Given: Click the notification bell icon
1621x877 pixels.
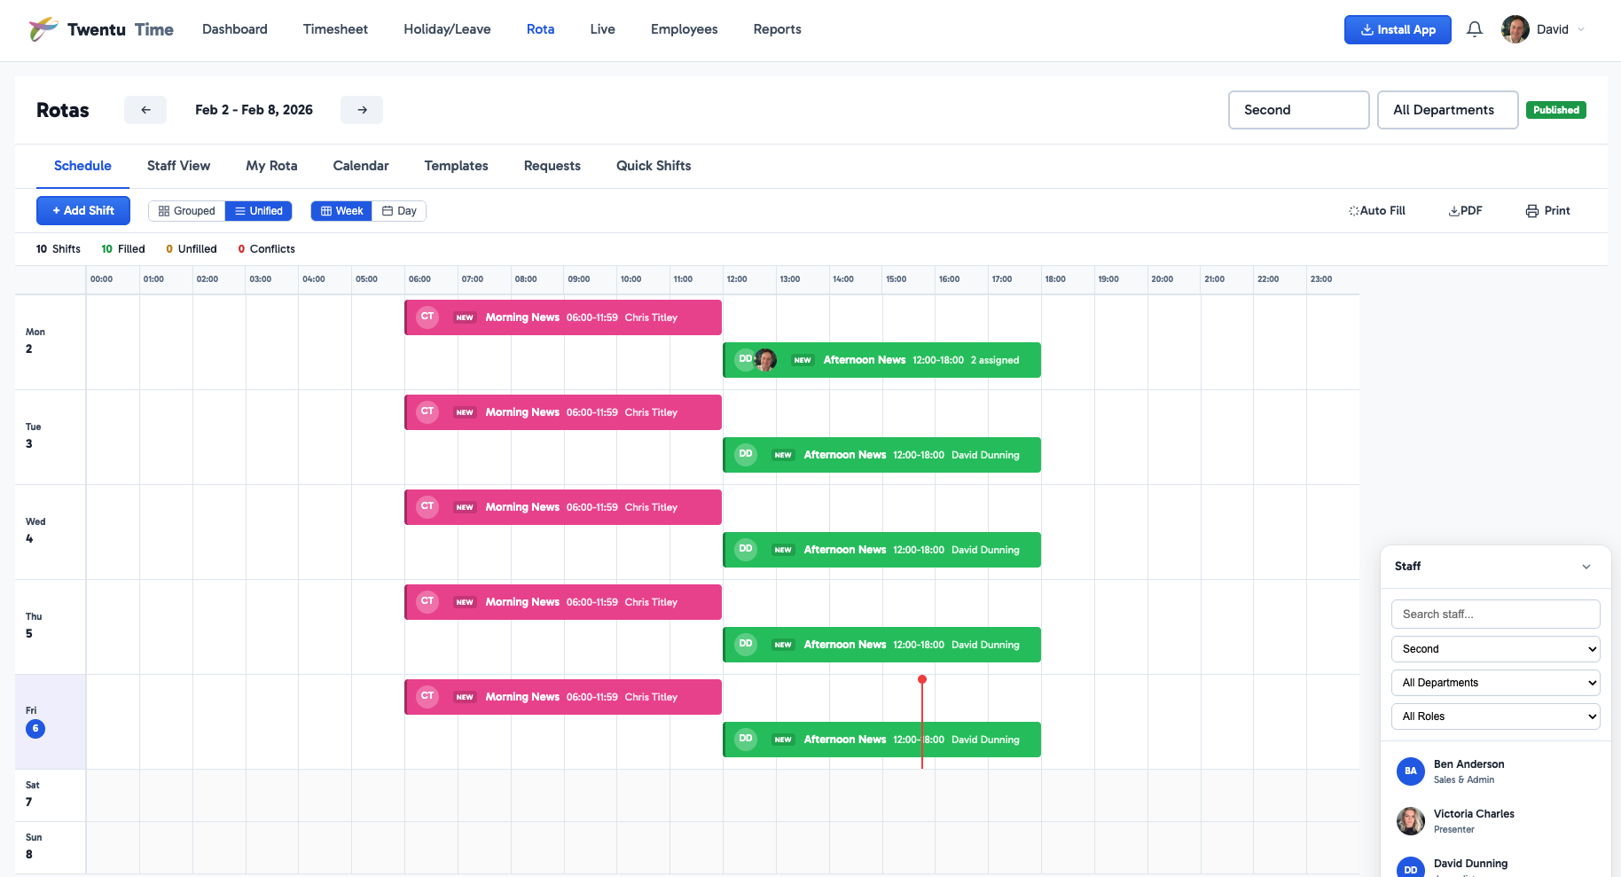Looking at the screenshot, I should [1474, 29].
